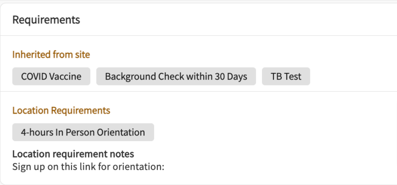397x185 pixels.
Task: Click the Location Requirements section label
Action: tap(61, 110)
